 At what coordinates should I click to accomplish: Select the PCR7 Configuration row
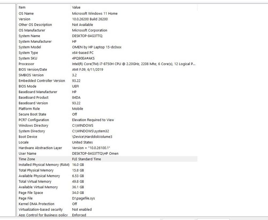tap(34, 120)
